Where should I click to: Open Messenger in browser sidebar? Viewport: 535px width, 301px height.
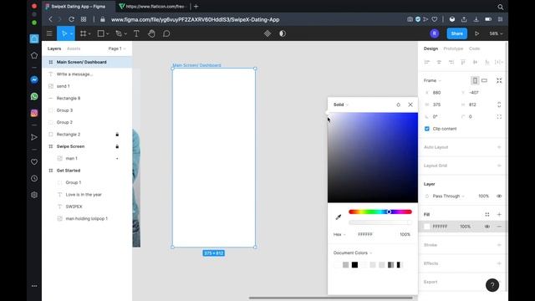[x=34, y=79]
